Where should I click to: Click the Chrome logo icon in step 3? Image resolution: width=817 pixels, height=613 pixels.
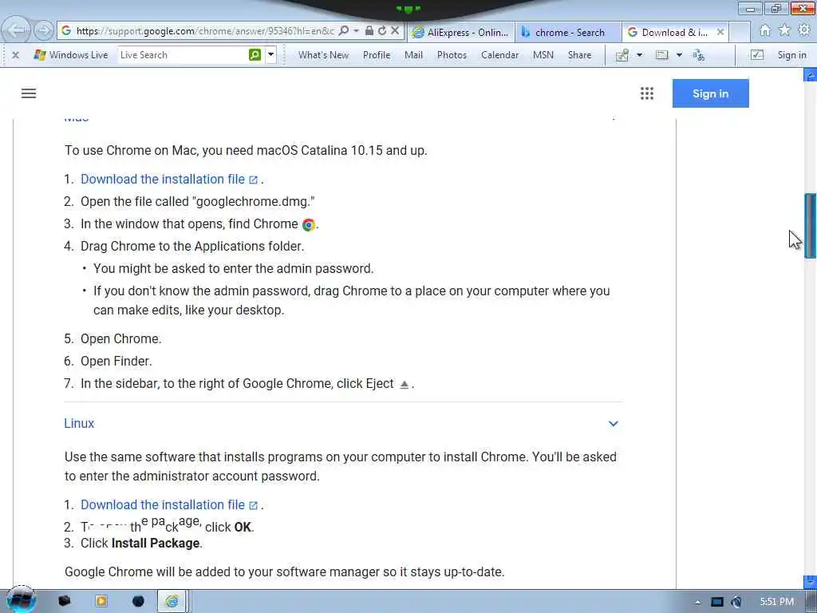309,224
